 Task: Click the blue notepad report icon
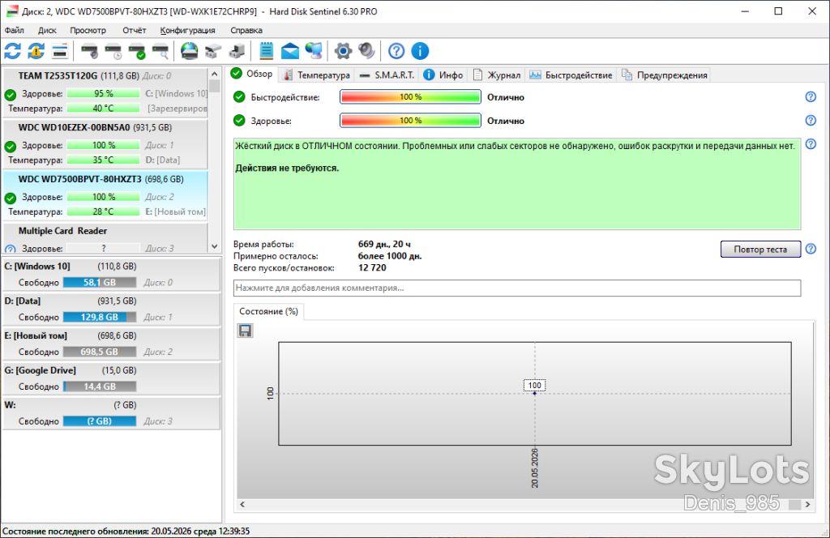266,51
